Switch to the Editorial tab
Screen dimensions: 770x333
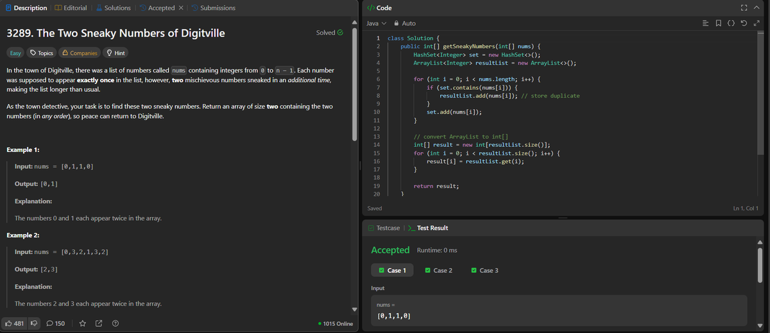coord(71,8)
